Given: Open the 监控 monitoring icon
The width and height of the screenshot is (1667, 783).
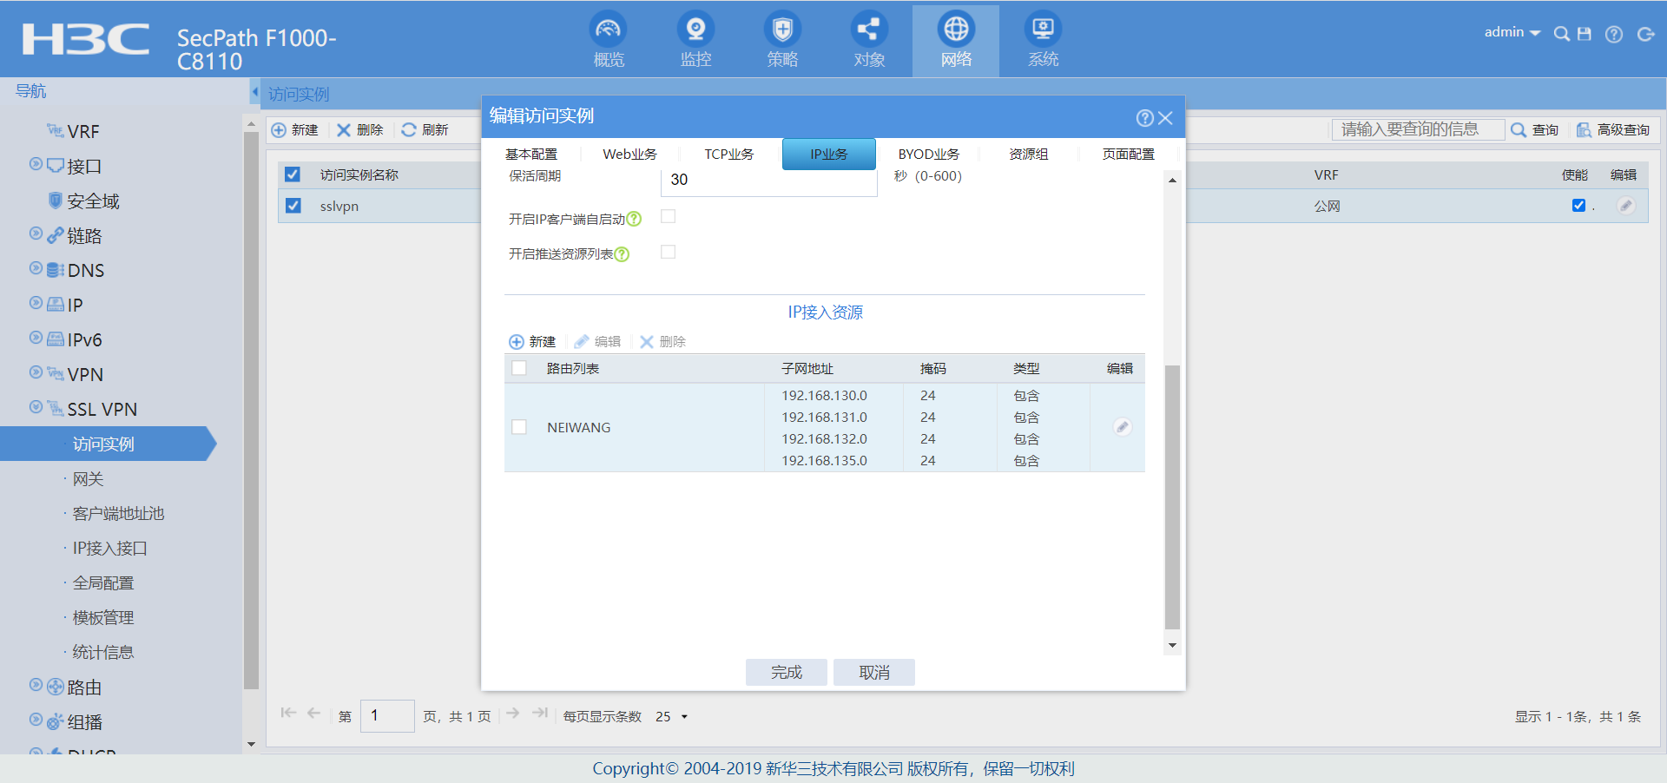Looking at the screenshot, I should click(695, 30).
